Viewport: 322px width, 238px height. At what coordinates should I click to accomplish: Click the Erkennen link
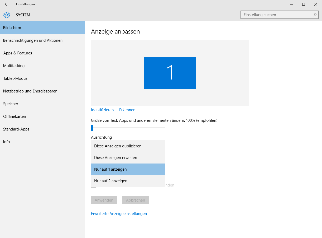(x=127, y=110)
